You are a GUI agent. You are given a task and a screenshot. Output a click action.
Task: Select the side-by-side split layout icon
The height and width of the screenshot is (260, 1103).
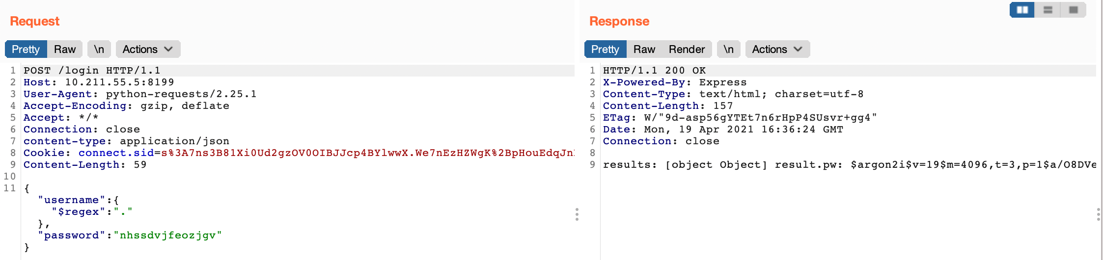[x=1022, y=10]
